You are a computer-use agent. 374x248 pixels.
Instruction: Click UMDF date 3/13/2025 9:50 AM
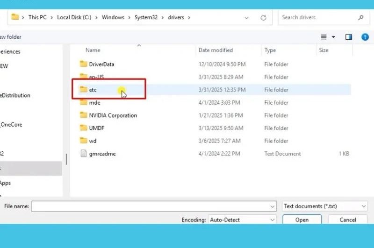click(221, 128)
